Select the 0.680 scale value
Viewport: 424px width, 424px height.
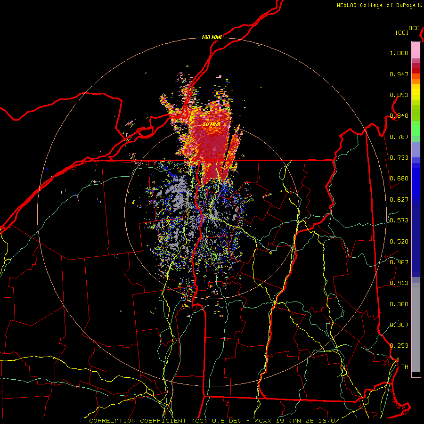(x=399, y=179)
